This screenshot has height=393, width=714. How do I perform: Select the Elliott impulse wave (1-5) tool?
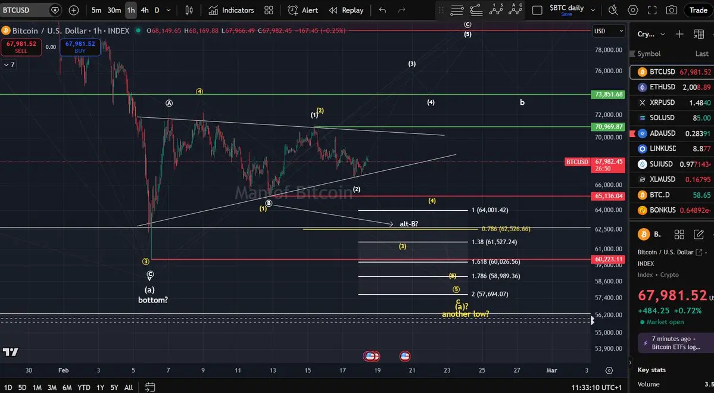[x=496, y=9]
